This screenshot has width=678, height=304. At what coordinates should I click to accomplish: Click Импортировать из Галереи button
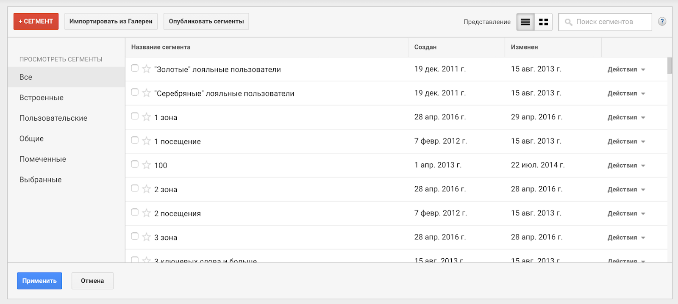pos(111,21)
